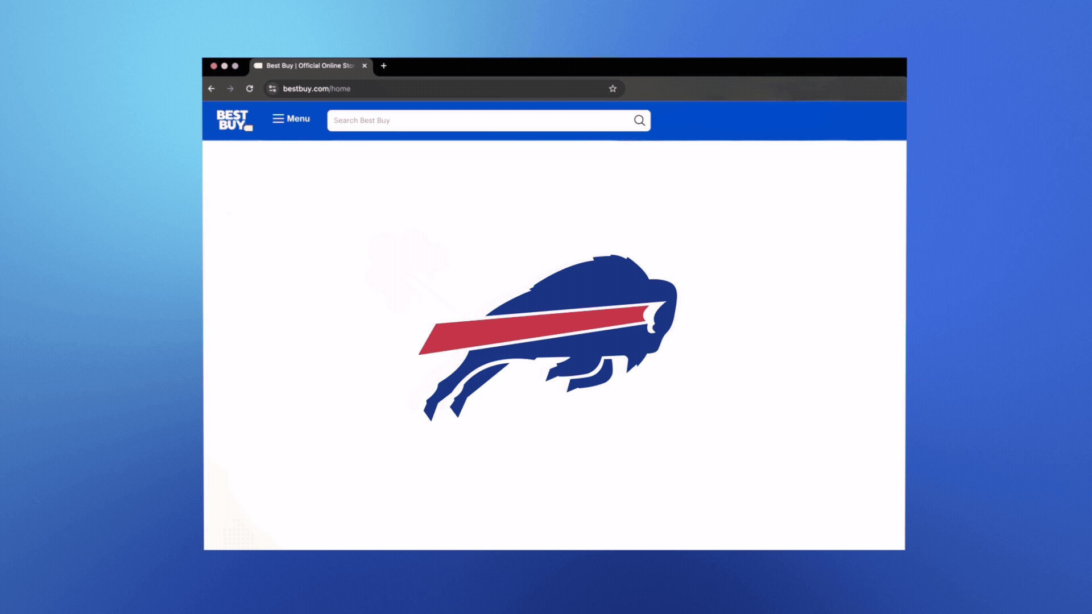
Task: Click the bestbuy.com/home address text
Action: coord(317,89)
